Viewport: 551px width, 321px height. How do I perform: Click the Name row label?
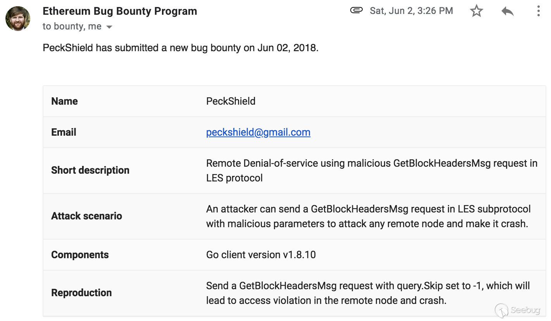64,101
